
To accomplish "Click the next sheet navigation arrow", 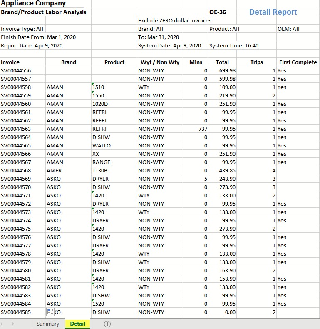I will (13, 324).
